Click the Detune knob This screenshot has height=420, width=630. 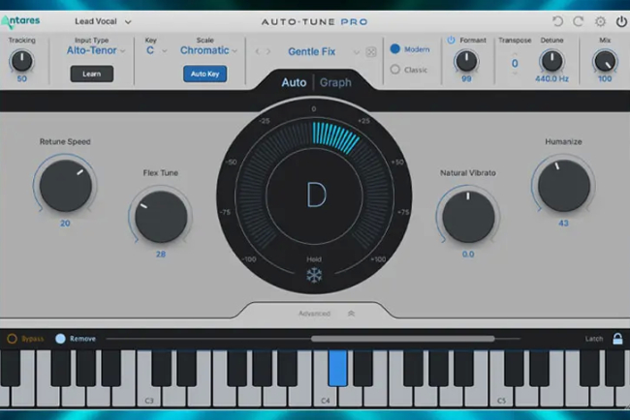coord(551,61)
